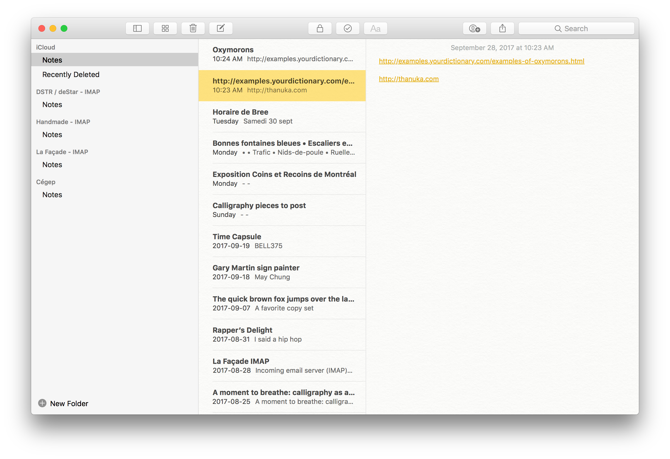This screenshot has width=670, height=459.
Task: Select the Horaire de Bree note
Action: pos(282,117)
